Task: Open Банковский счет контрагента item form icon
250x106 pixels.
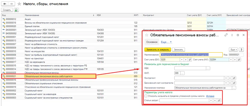Action: [234, 83]
